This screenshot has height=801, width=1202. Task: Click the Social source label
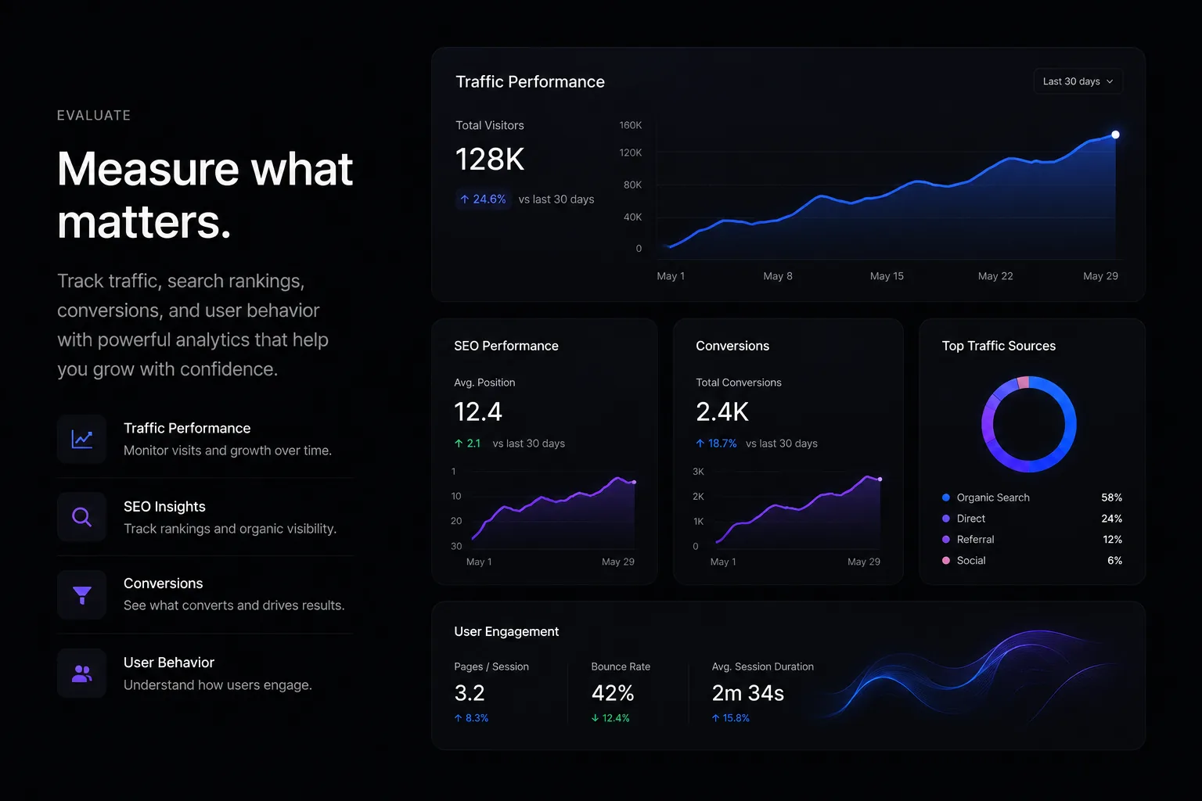(x=971, y=561)
